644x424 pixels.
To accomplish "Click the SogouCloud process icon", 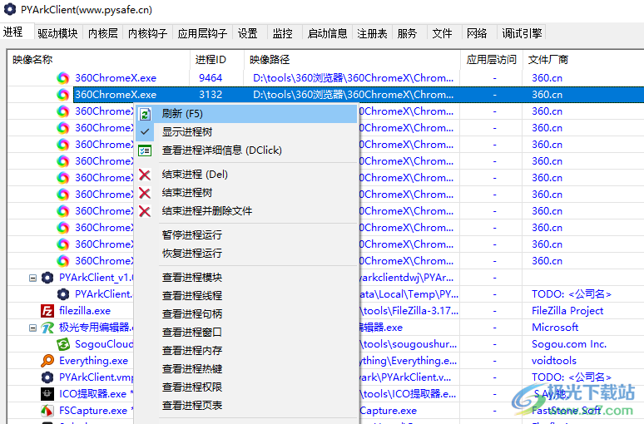I will (63, 344).
